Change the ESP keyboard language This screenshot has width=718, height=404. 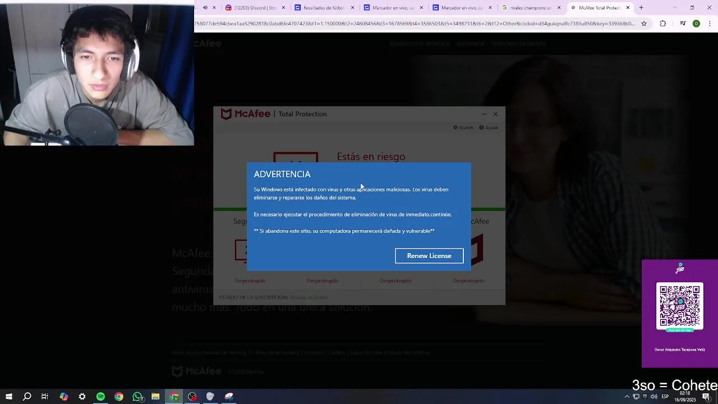[x=665, y=397]
